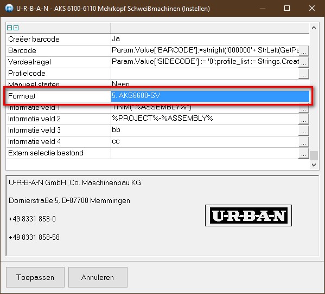Screen dimensions: 325x294
Task: Open the Profielcode ellipsis button
Action: (304, 74)
